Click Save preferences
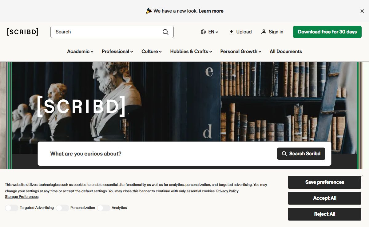The width and height of the screenshot is (369, 227). tap(325, 182)
